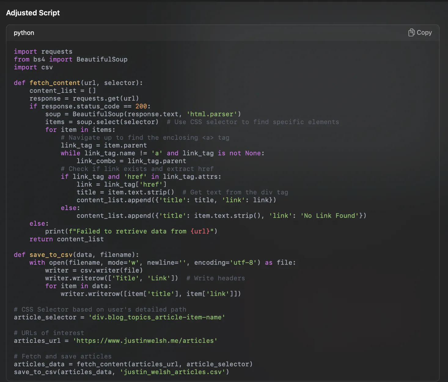Click the justinwelsh.me articles URL string

145,341
